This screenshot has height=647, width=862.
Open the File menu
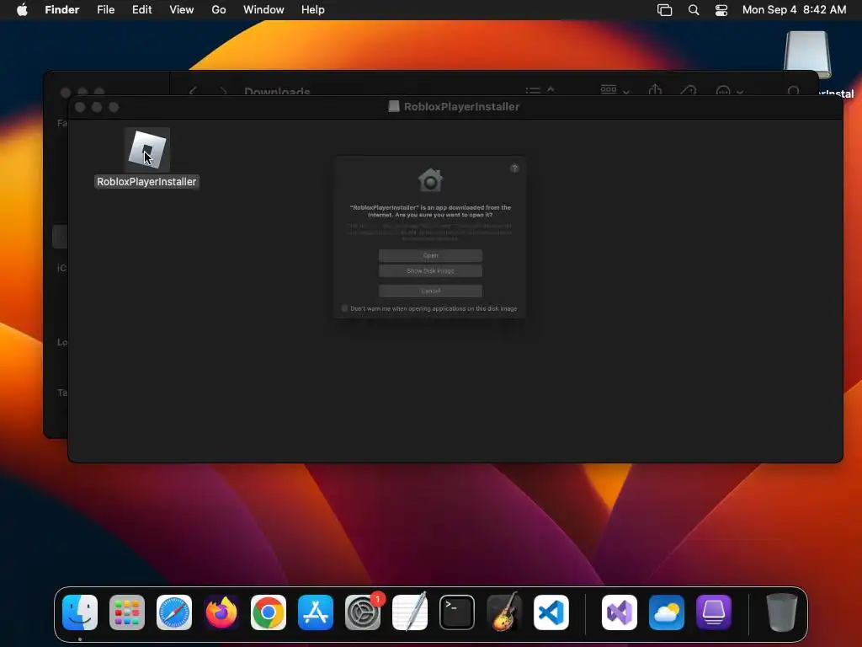(x=105, y=10)
